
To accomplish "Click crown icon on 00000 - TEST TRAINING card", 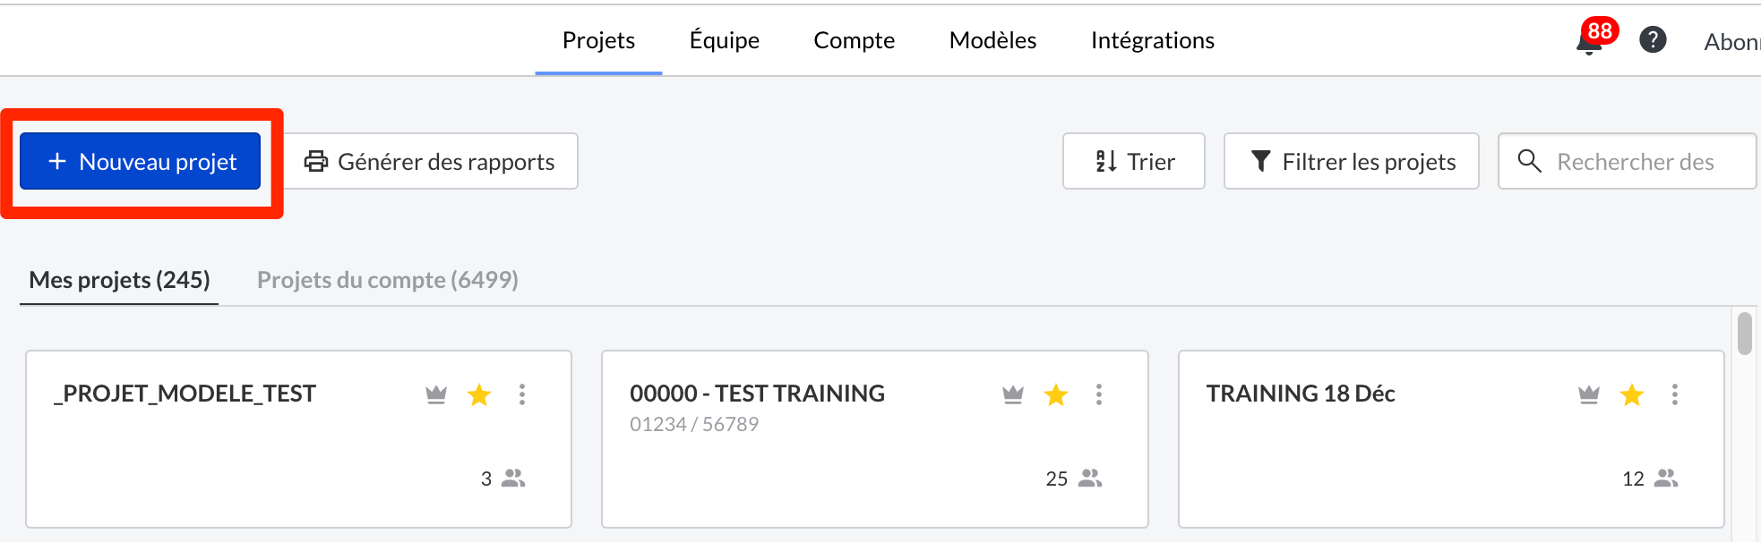I will point(1013,394).
